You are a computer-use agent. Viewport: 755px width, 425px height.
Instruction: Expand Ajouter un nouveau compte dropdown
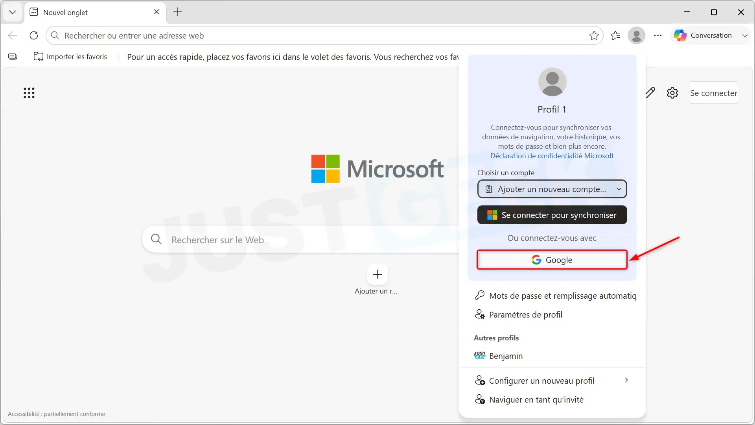pos(552,189)
